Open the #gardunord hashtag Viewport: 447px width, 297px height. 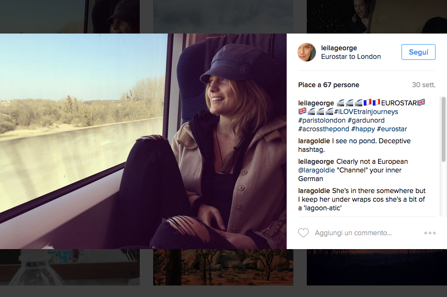[x=367, y=120]
